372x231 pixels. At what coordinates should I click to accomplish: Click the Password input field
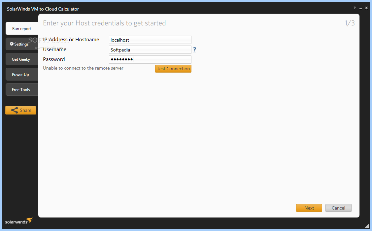tap(150, 59)
